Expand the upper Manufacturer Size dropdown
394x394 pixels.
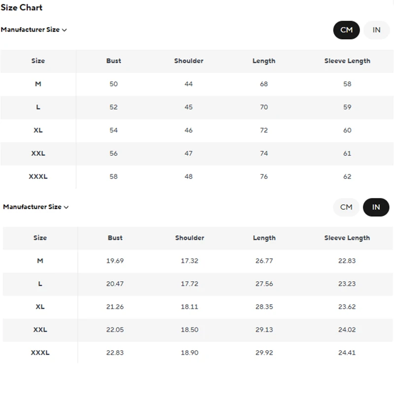(x=33, y=30)
